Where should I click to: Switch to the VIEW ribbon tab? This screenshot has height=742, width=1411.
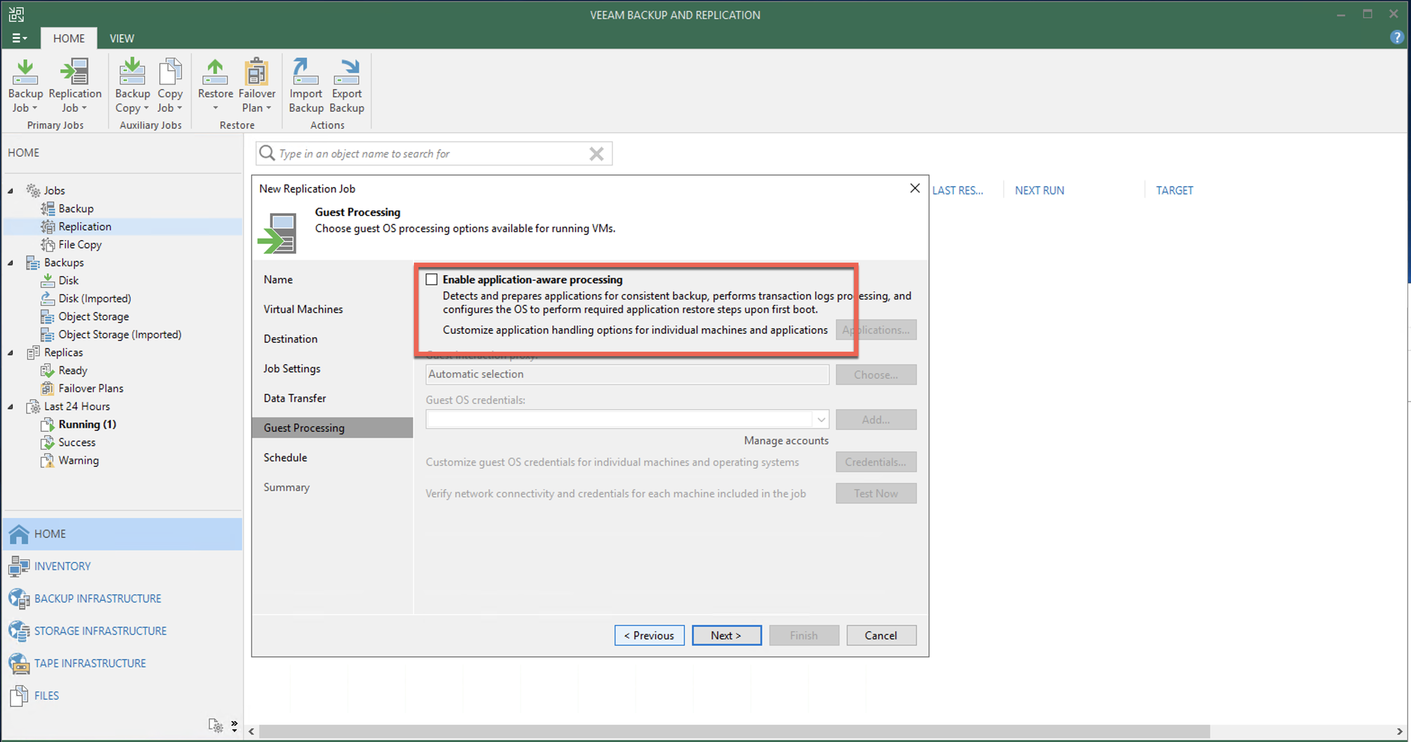pos(121,38)
